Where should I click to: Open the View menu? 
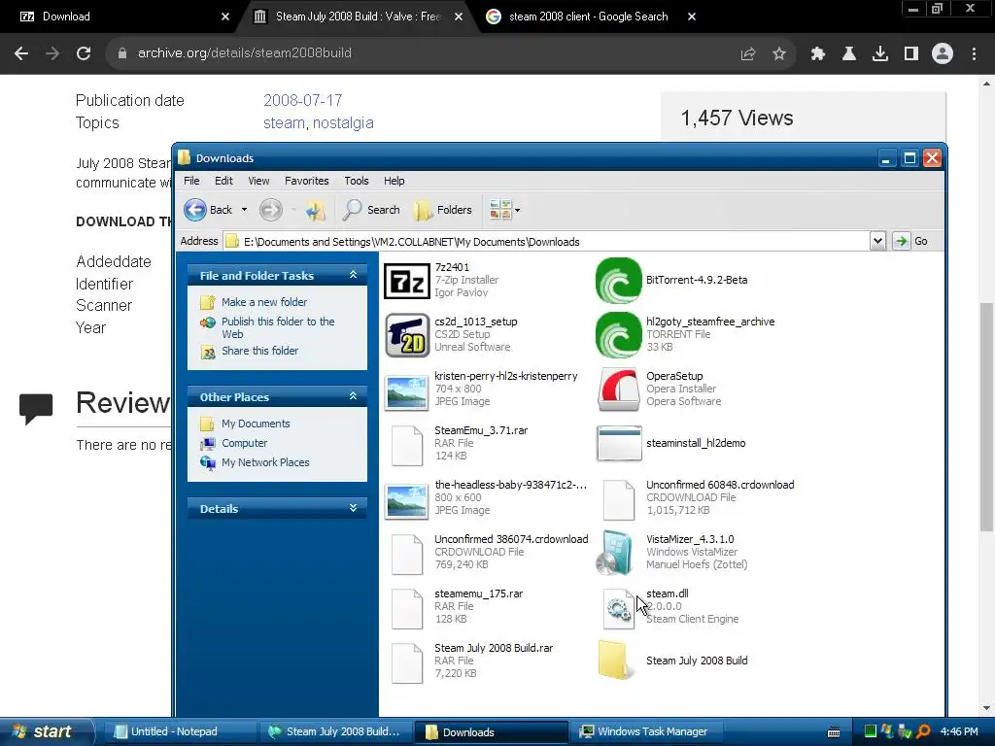click(258, 181)
